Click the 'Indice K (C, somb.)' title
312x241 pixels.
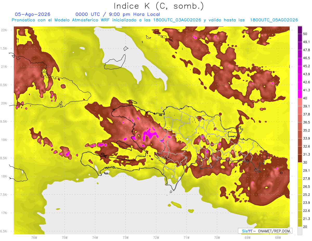(x=159, y=6)
